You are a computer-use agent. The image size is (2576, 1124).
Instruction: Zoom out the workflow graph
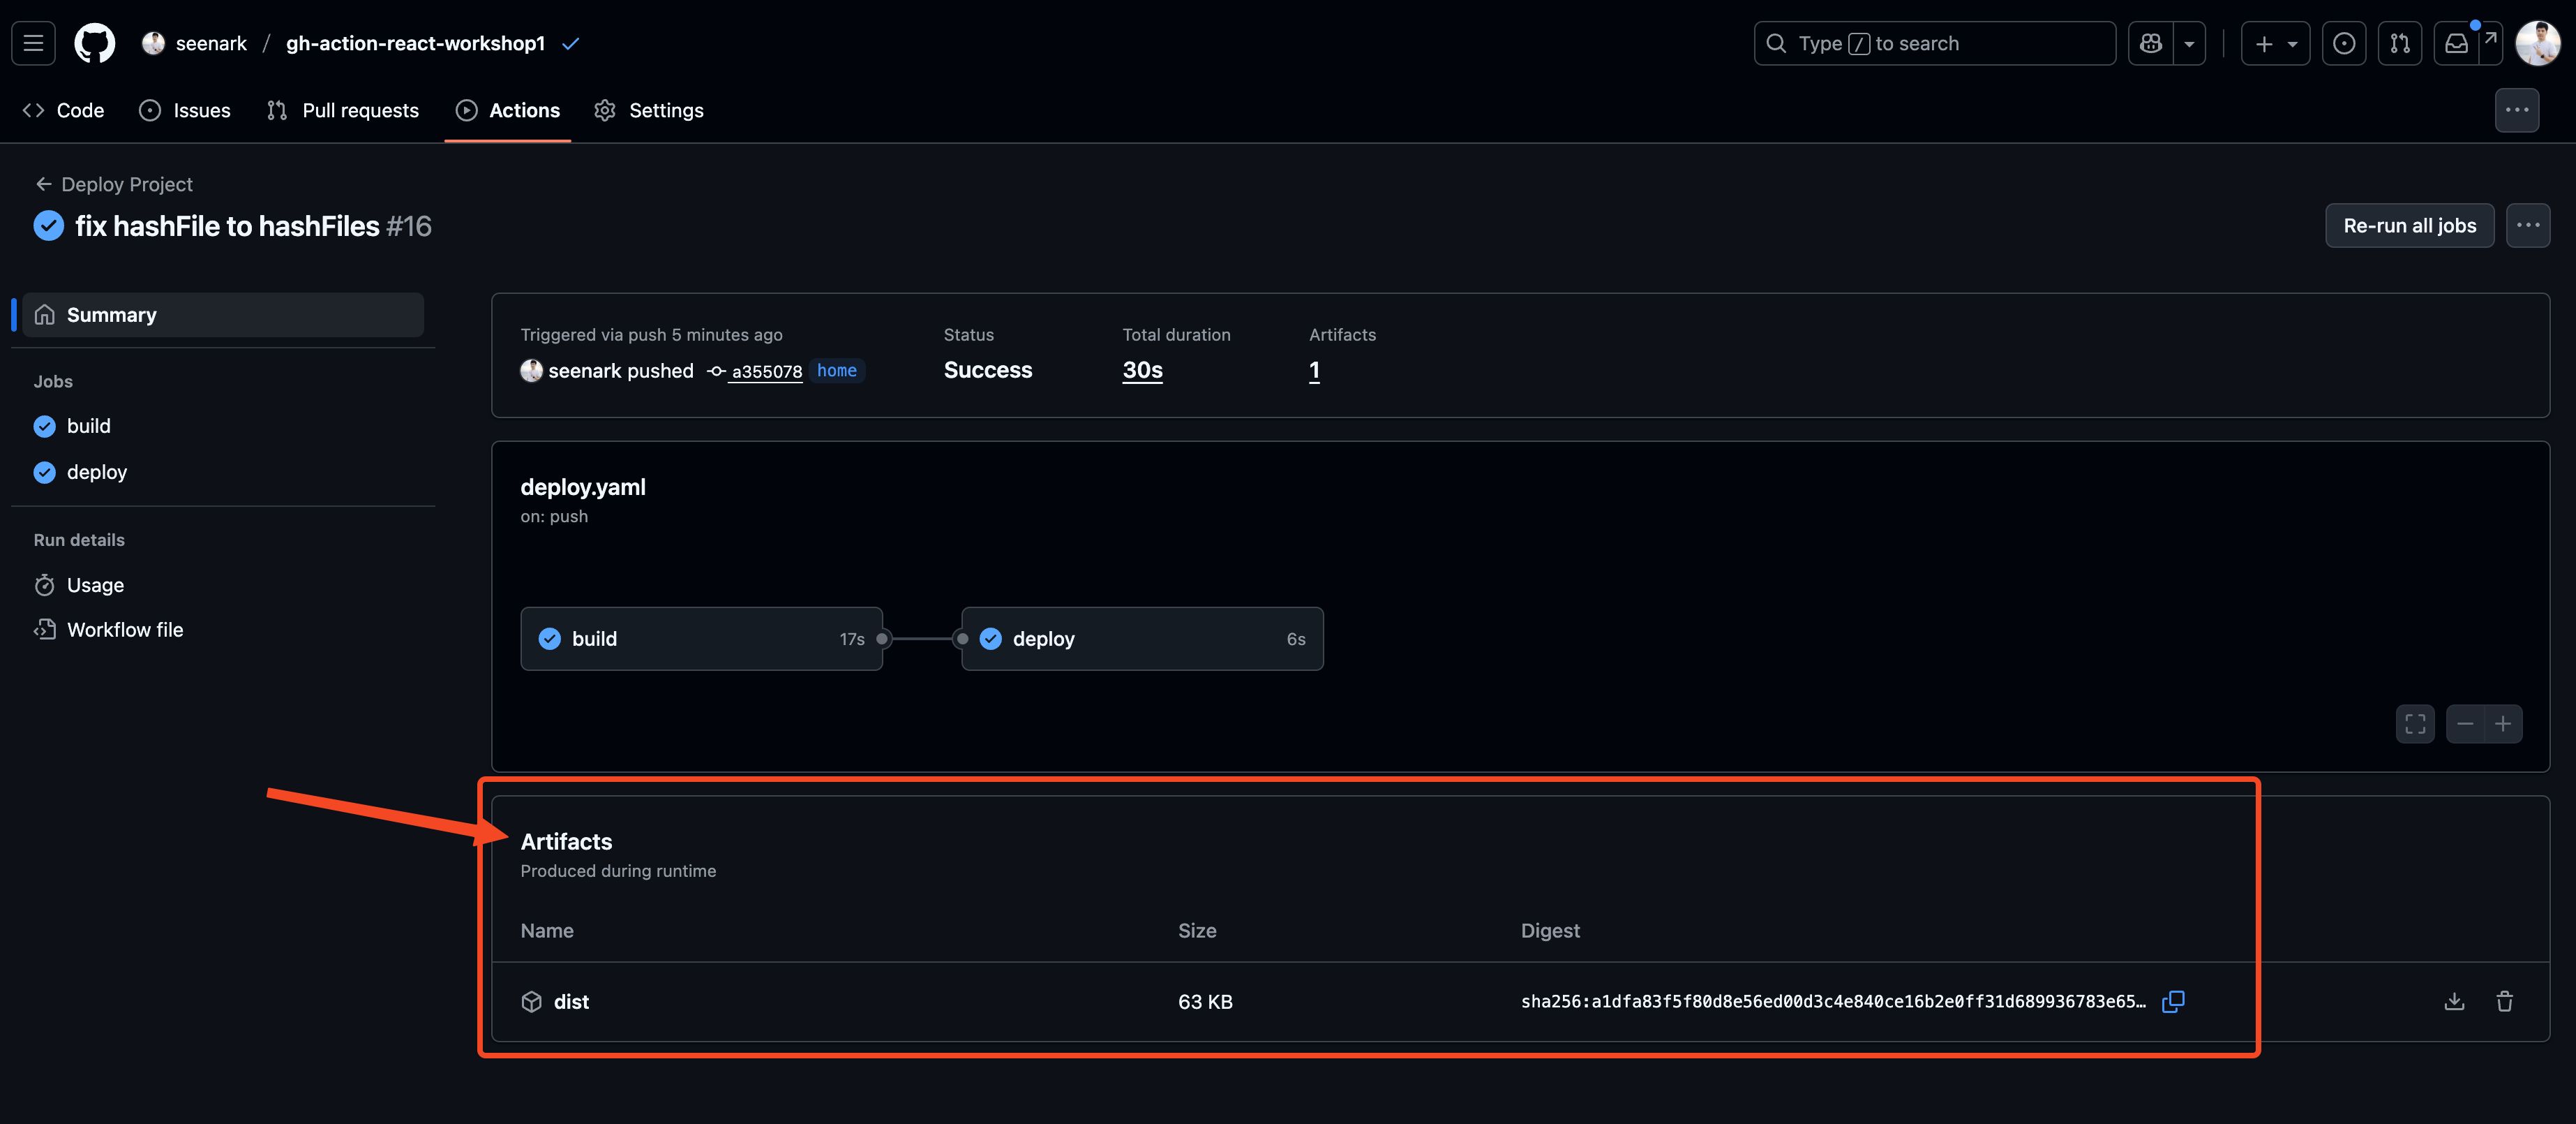pos(2465,724)
